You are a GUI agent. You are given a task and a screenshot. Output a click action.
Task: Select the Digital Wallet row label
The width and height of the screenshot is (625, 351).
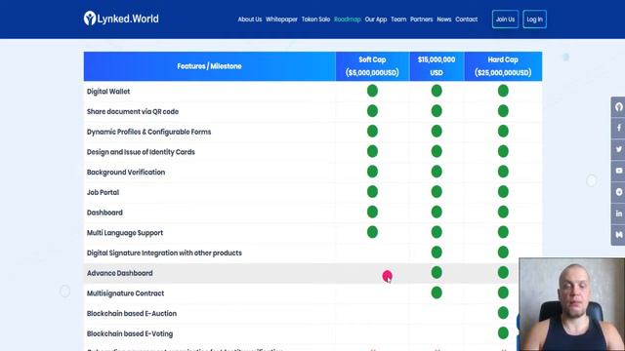(x=108, y=91)
